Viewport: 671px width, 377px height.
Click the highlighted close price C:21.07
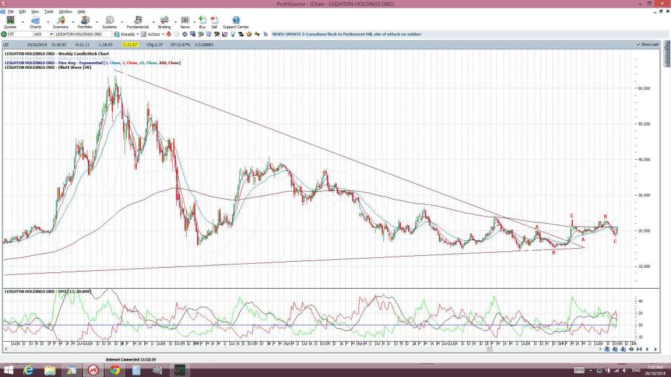click(130, 45)
